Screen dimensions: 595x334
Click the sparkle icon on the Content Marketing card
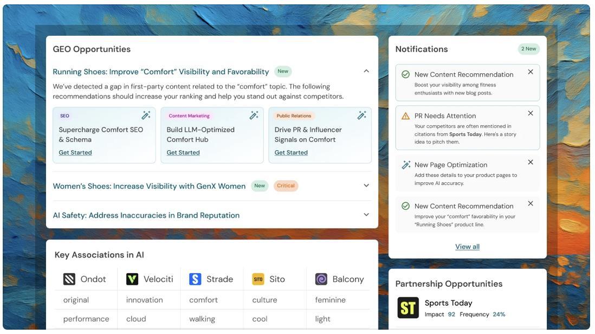coord(254,114)
